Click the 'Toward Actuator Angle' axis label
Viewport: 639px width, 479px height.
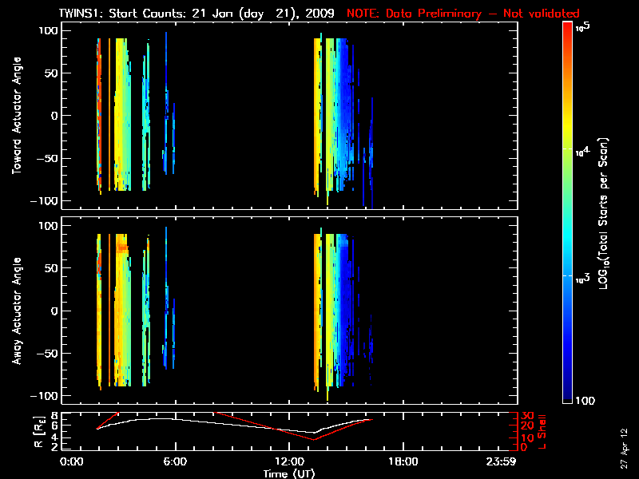16,116
